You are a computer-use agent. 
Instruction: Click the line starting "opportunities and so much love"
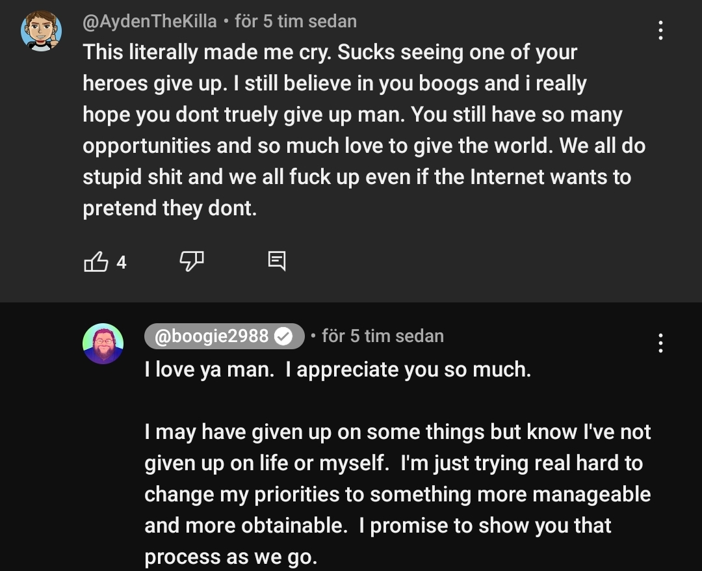coord(364,146)
